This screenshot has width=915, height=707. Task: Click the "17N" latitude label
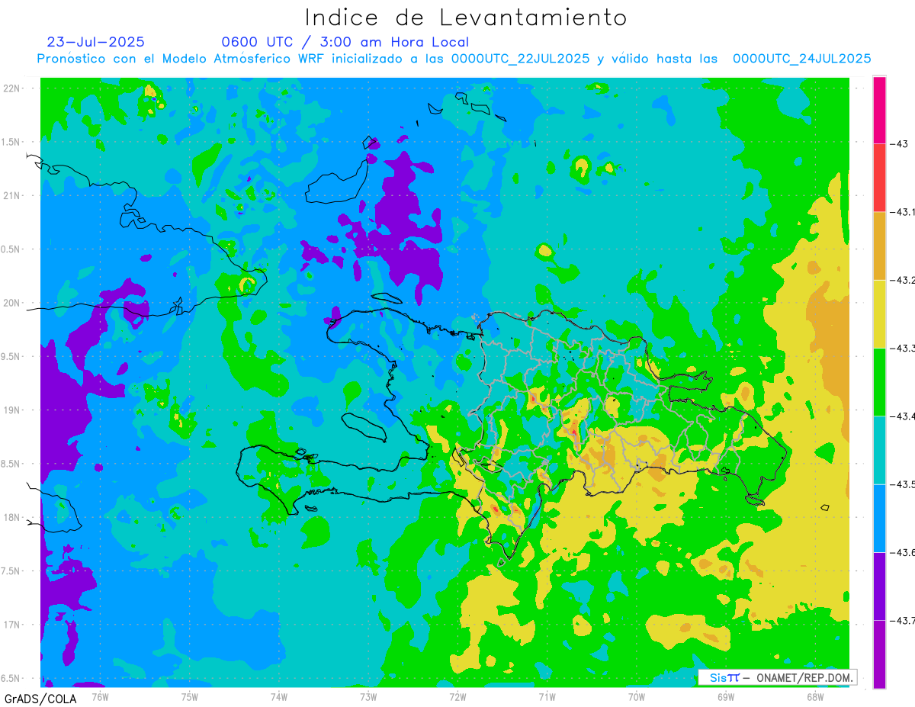(12, 624)
